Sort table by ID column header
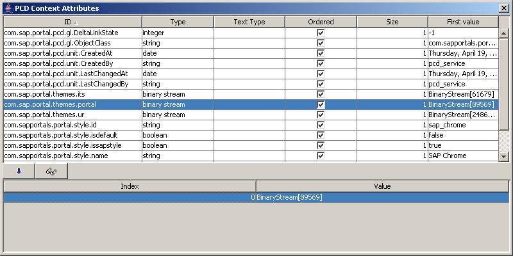The width and height of the screenshot is (513, 256). coord(71,22)
